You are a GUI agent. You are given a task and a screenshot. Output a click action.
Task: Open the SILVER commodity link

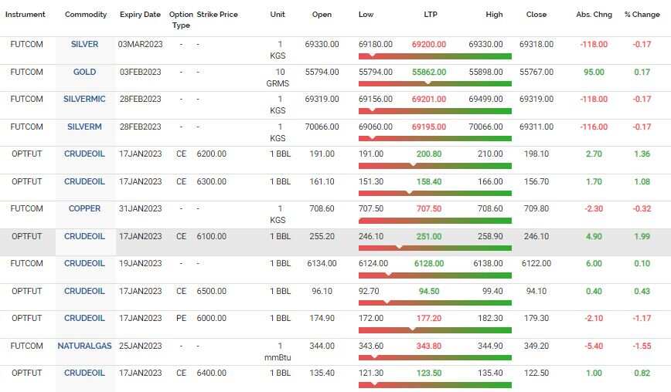coord(84,45)
